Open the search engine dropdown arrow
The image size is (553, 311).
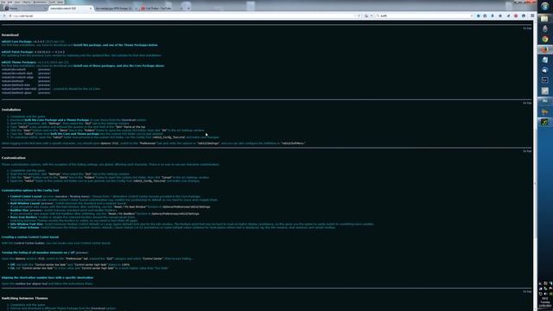[x=371, y=16]
